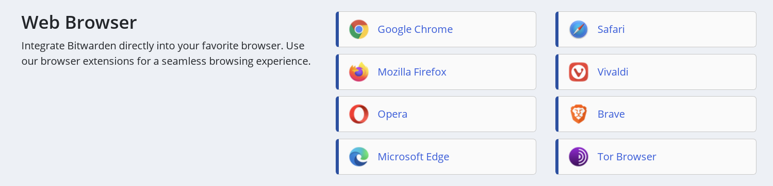Click the Web Browser section heading
The width and height of the screenshot is (773, 186).
(x=79, y=23)
